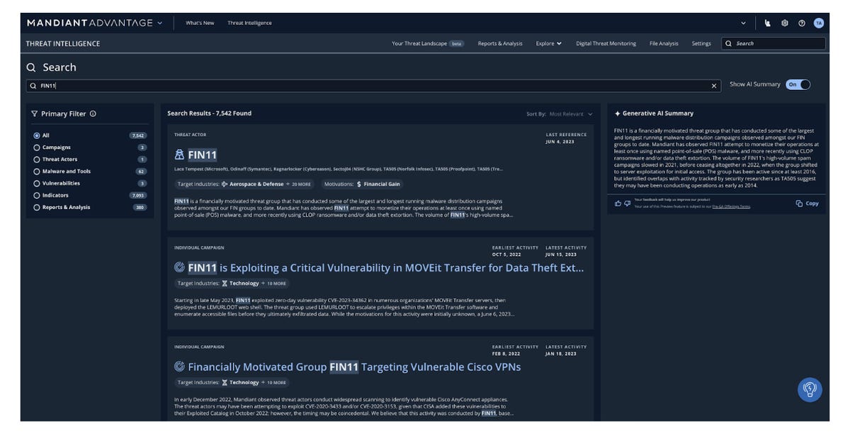Click the Mandiant Advantage logo

click(x=90, y=23)
